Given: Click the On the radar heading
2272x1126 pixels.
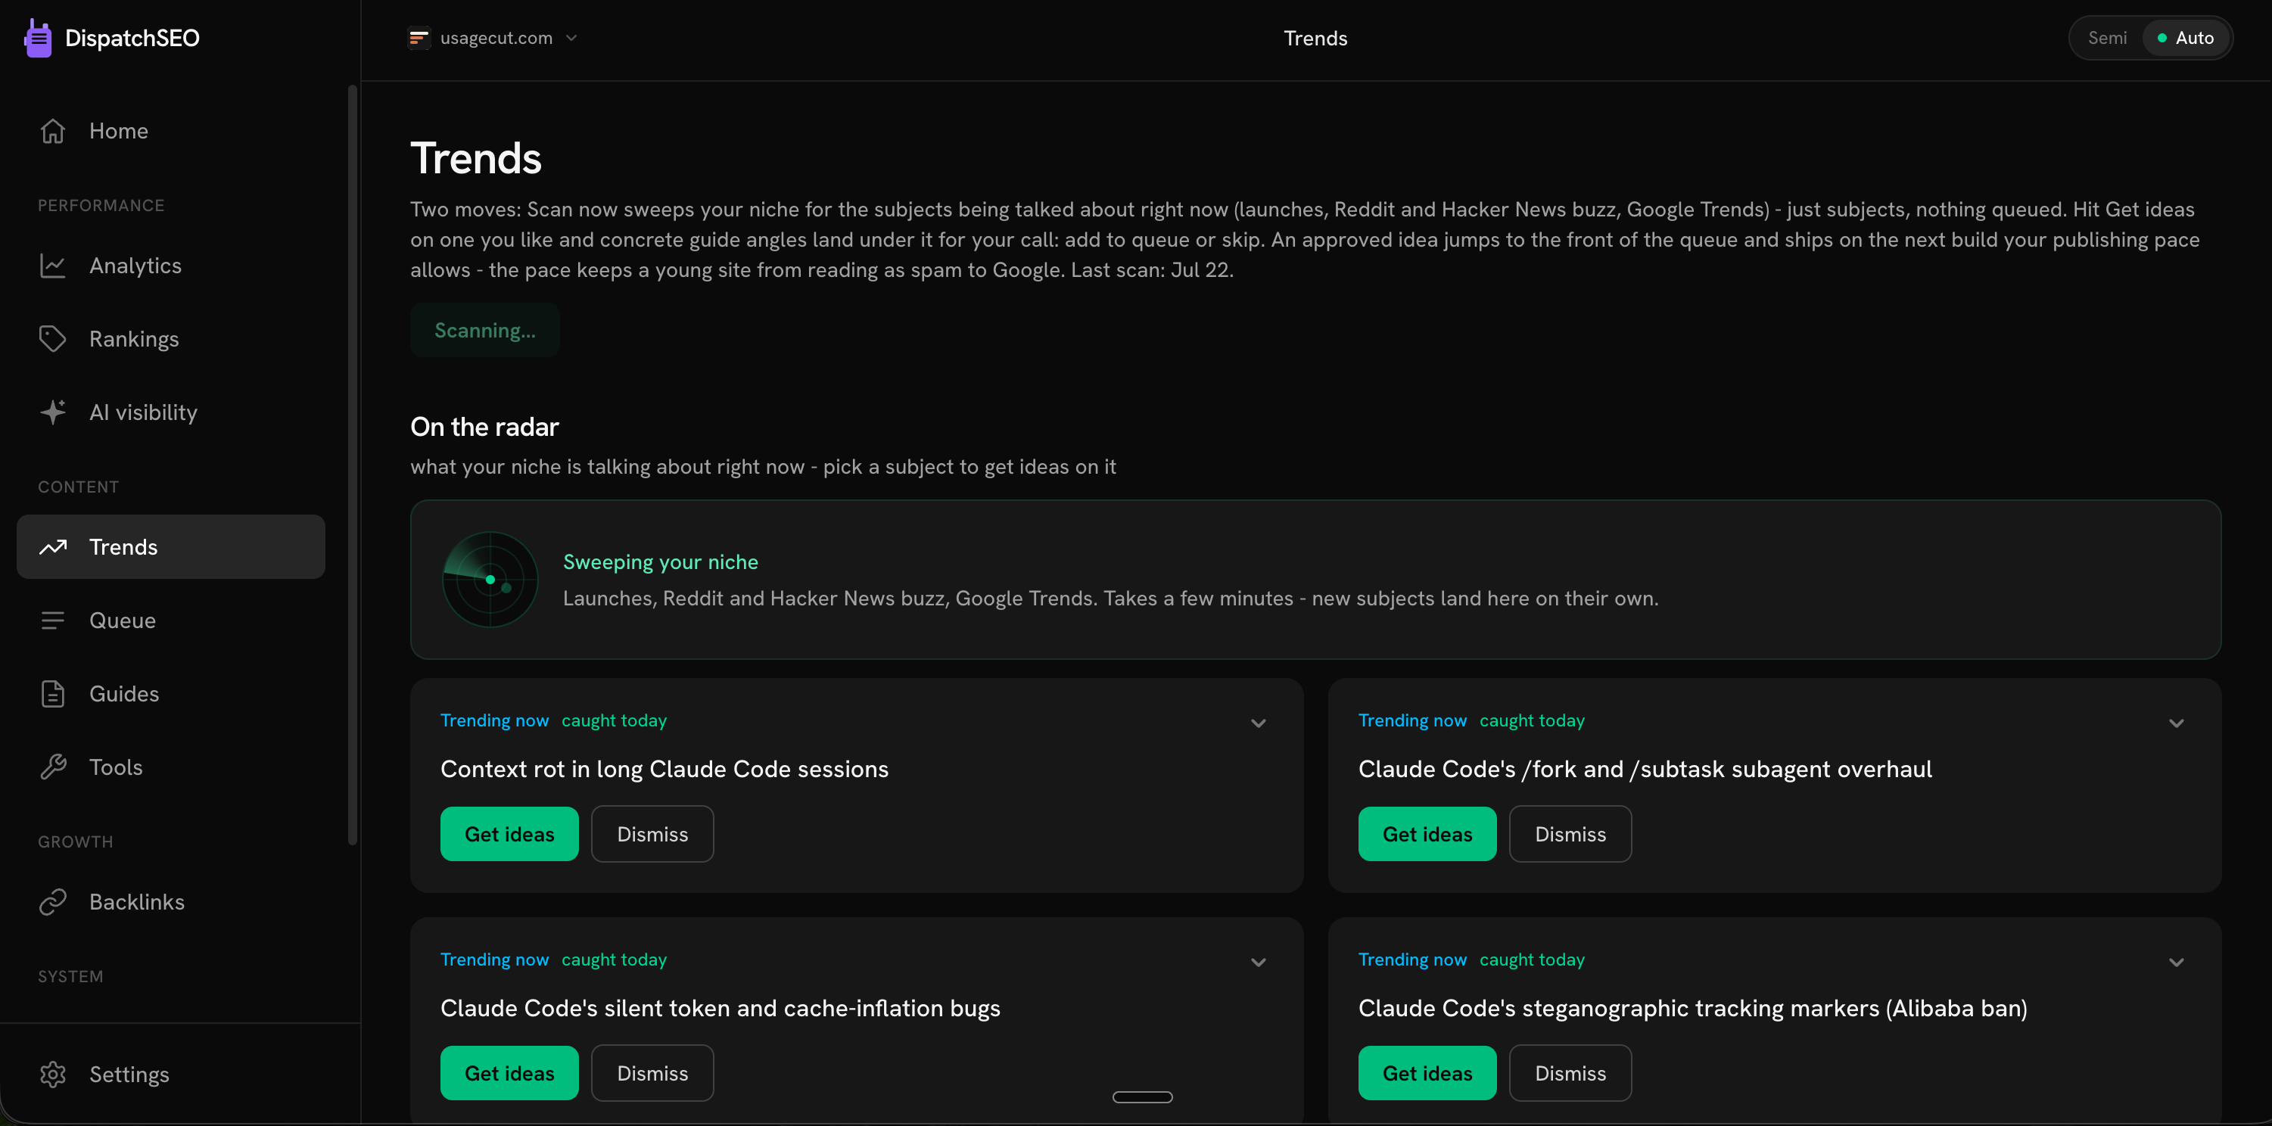Looking at the screenshot, I should click(484, 427).
